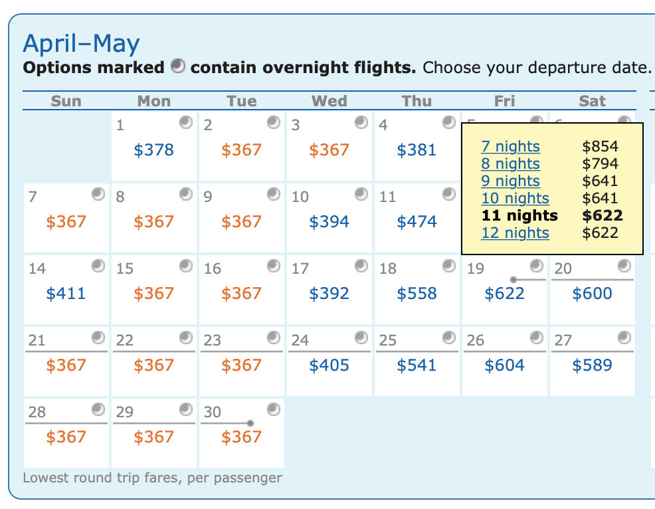This screenshot has width=655, height=509.
Task: Select the 7 nights option
Action: [510, 147]
